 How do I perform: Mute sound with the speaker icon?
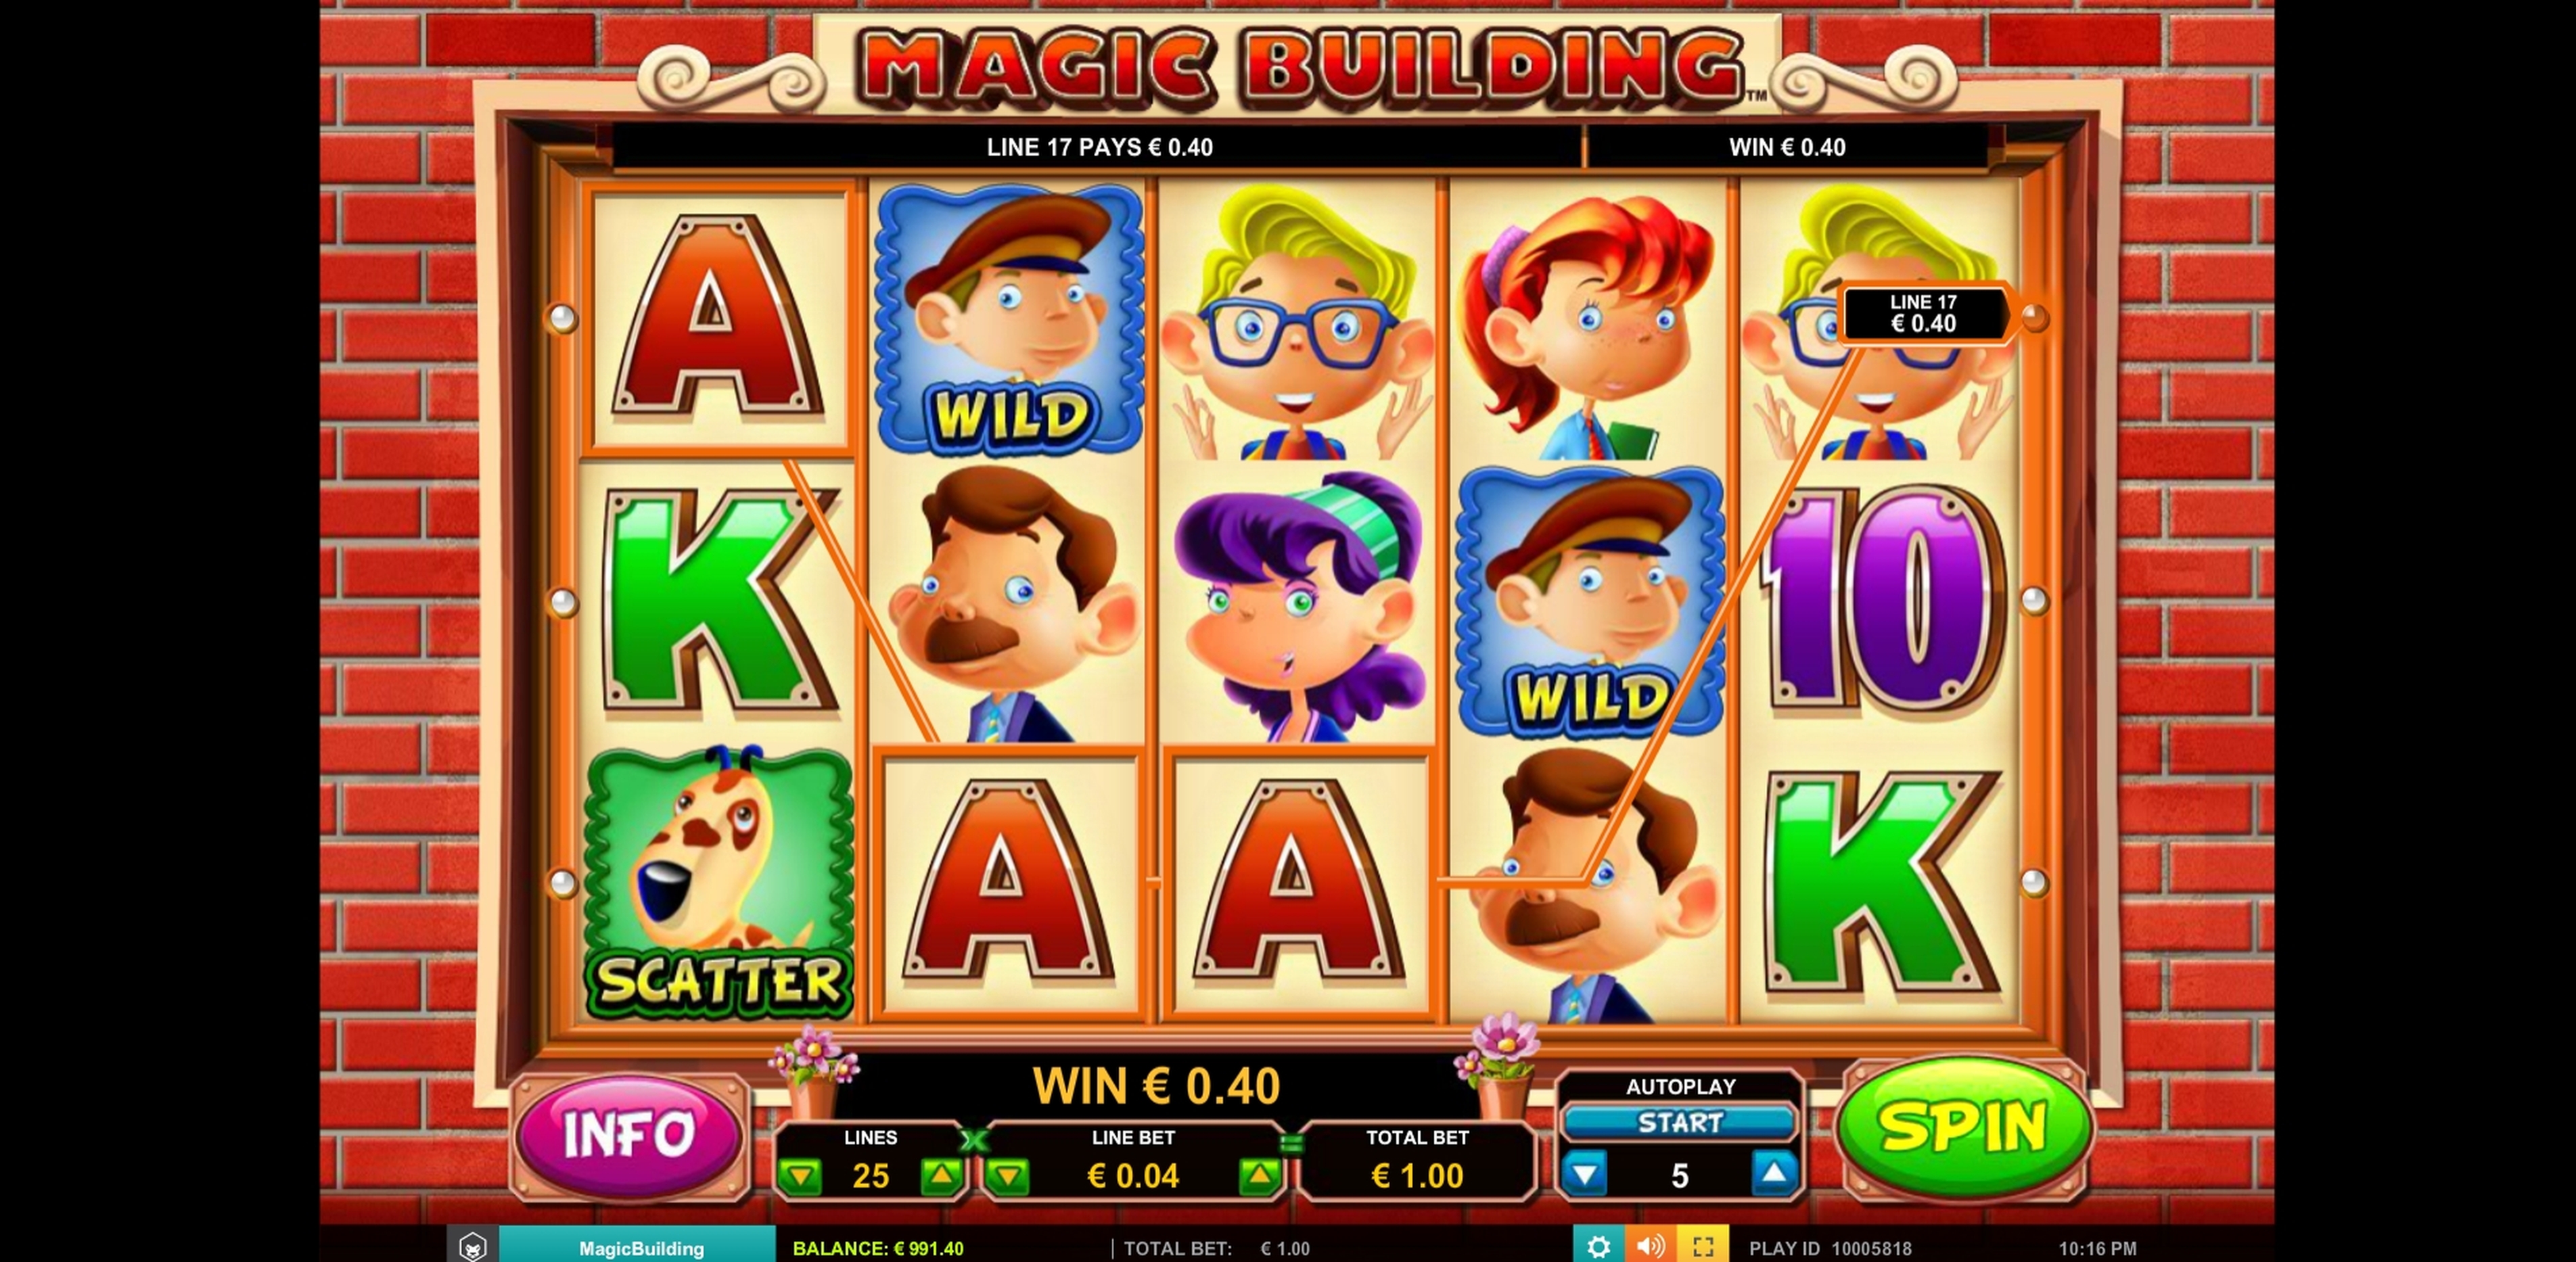coord(1650,1246)
